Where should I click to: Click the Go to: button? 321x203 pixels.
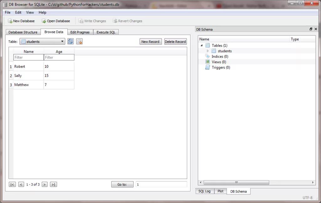point(122,185)
